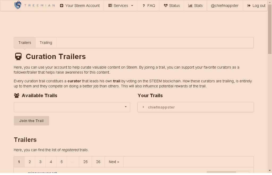Expand the chiefmappster trail entry
272x175 pixels.
(196, 107)
